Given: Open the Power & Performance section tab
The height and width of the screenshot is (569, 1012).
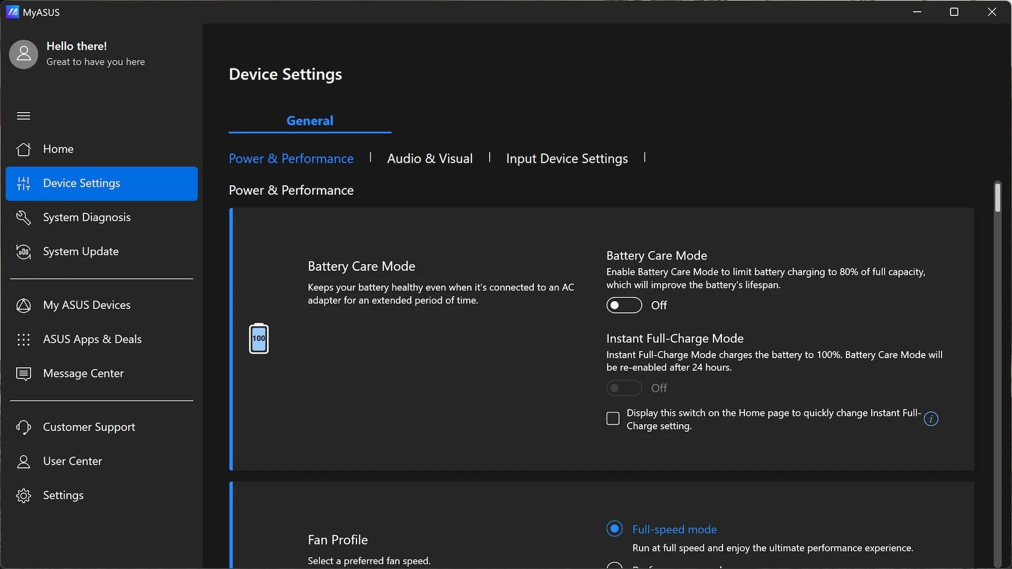Looking at the screenshot, I should coord(291,158).
